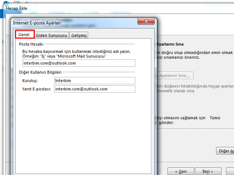
Task: Click the partially visible button right of İleri
Action: 230,171
